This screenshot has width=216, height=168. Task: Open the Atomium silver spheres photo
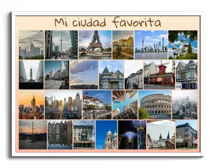183,45
